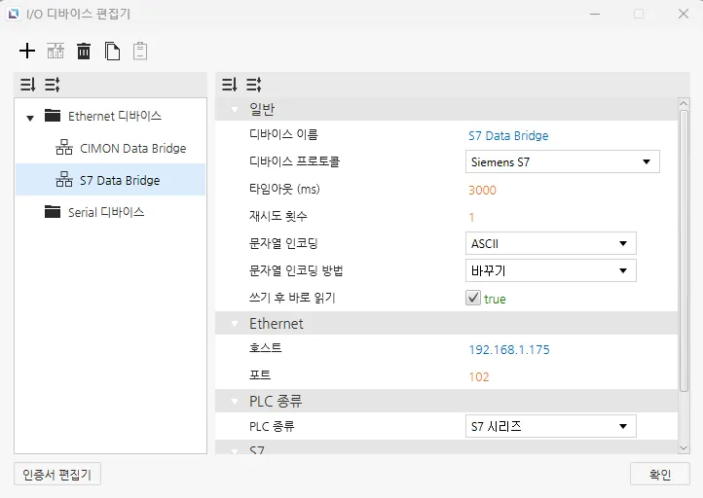
Task: Click the 확인 button
Action: pos(659,475)
